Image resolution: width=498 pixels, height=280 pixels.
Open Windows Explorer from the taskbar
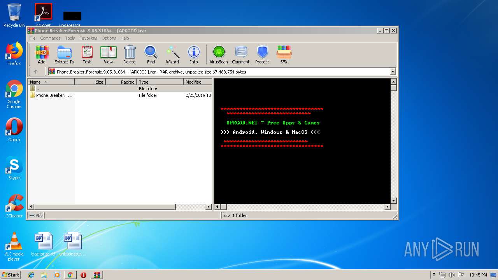44,275
